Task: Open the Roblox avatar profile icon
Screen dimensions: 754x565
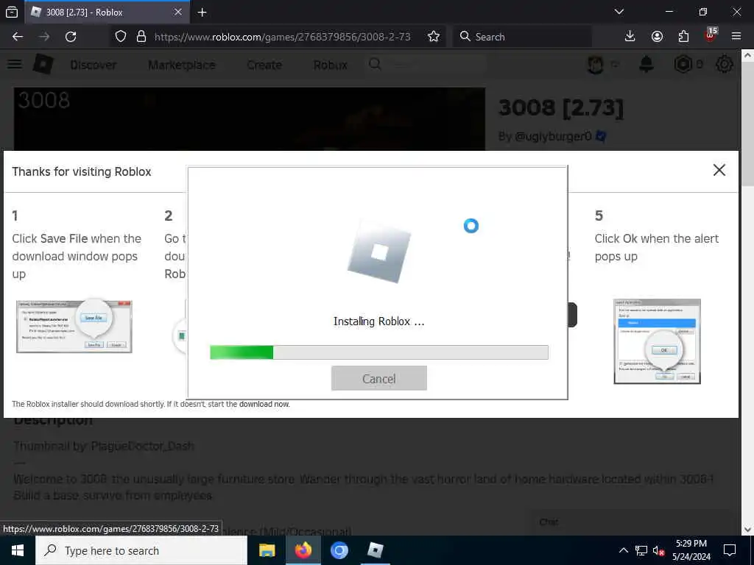Action: point(595,65)
